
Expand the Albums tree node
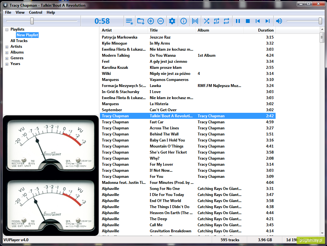[x=7, y=53]
